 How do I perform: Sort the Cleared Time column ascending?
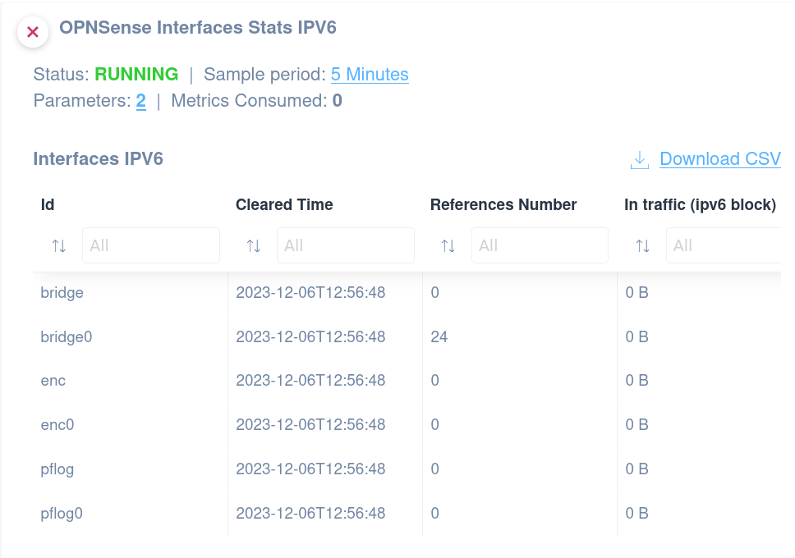253,245
